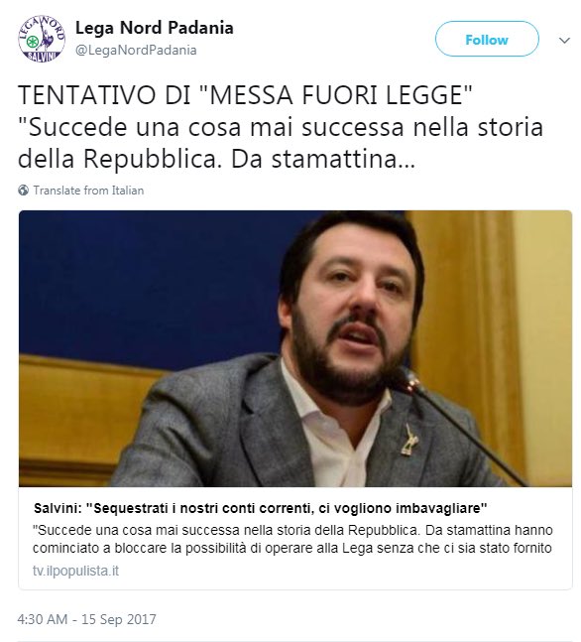Click the tweet line 'Succede una cosa mai successa'
The width and height of the screenshot is (581, 642).
tap(281, 127)
